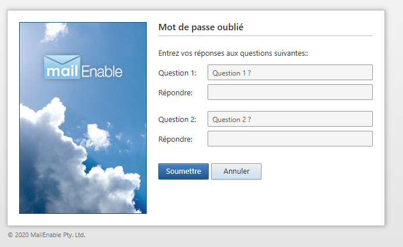Viewport: 403px width, 247px height.
Task: Submit answers with the Soumettre button
Action: click(x=183, y=171)
